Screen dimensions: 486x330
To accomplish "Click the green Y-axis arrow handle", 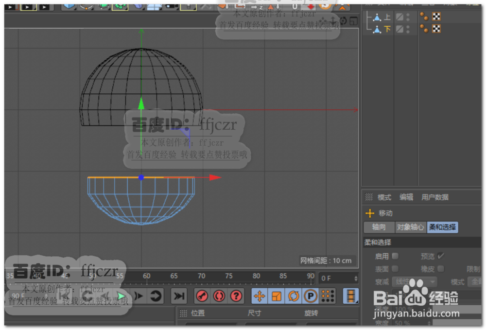I will [x=141, y=104].
